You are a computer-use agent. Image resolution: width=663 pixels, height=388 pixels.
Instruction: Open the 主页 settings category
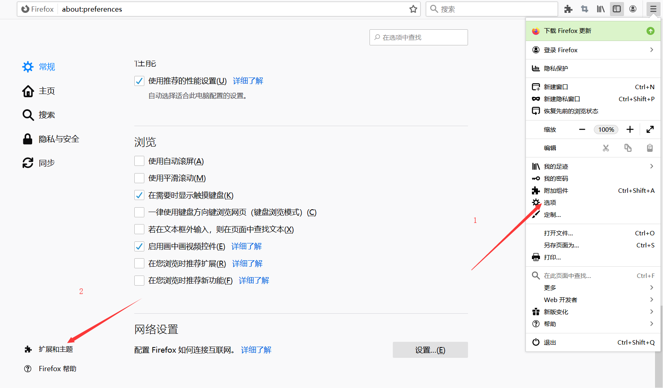(39, 91)
